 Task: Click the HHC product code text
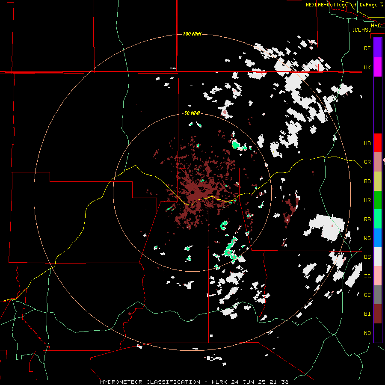click(376, 26)
